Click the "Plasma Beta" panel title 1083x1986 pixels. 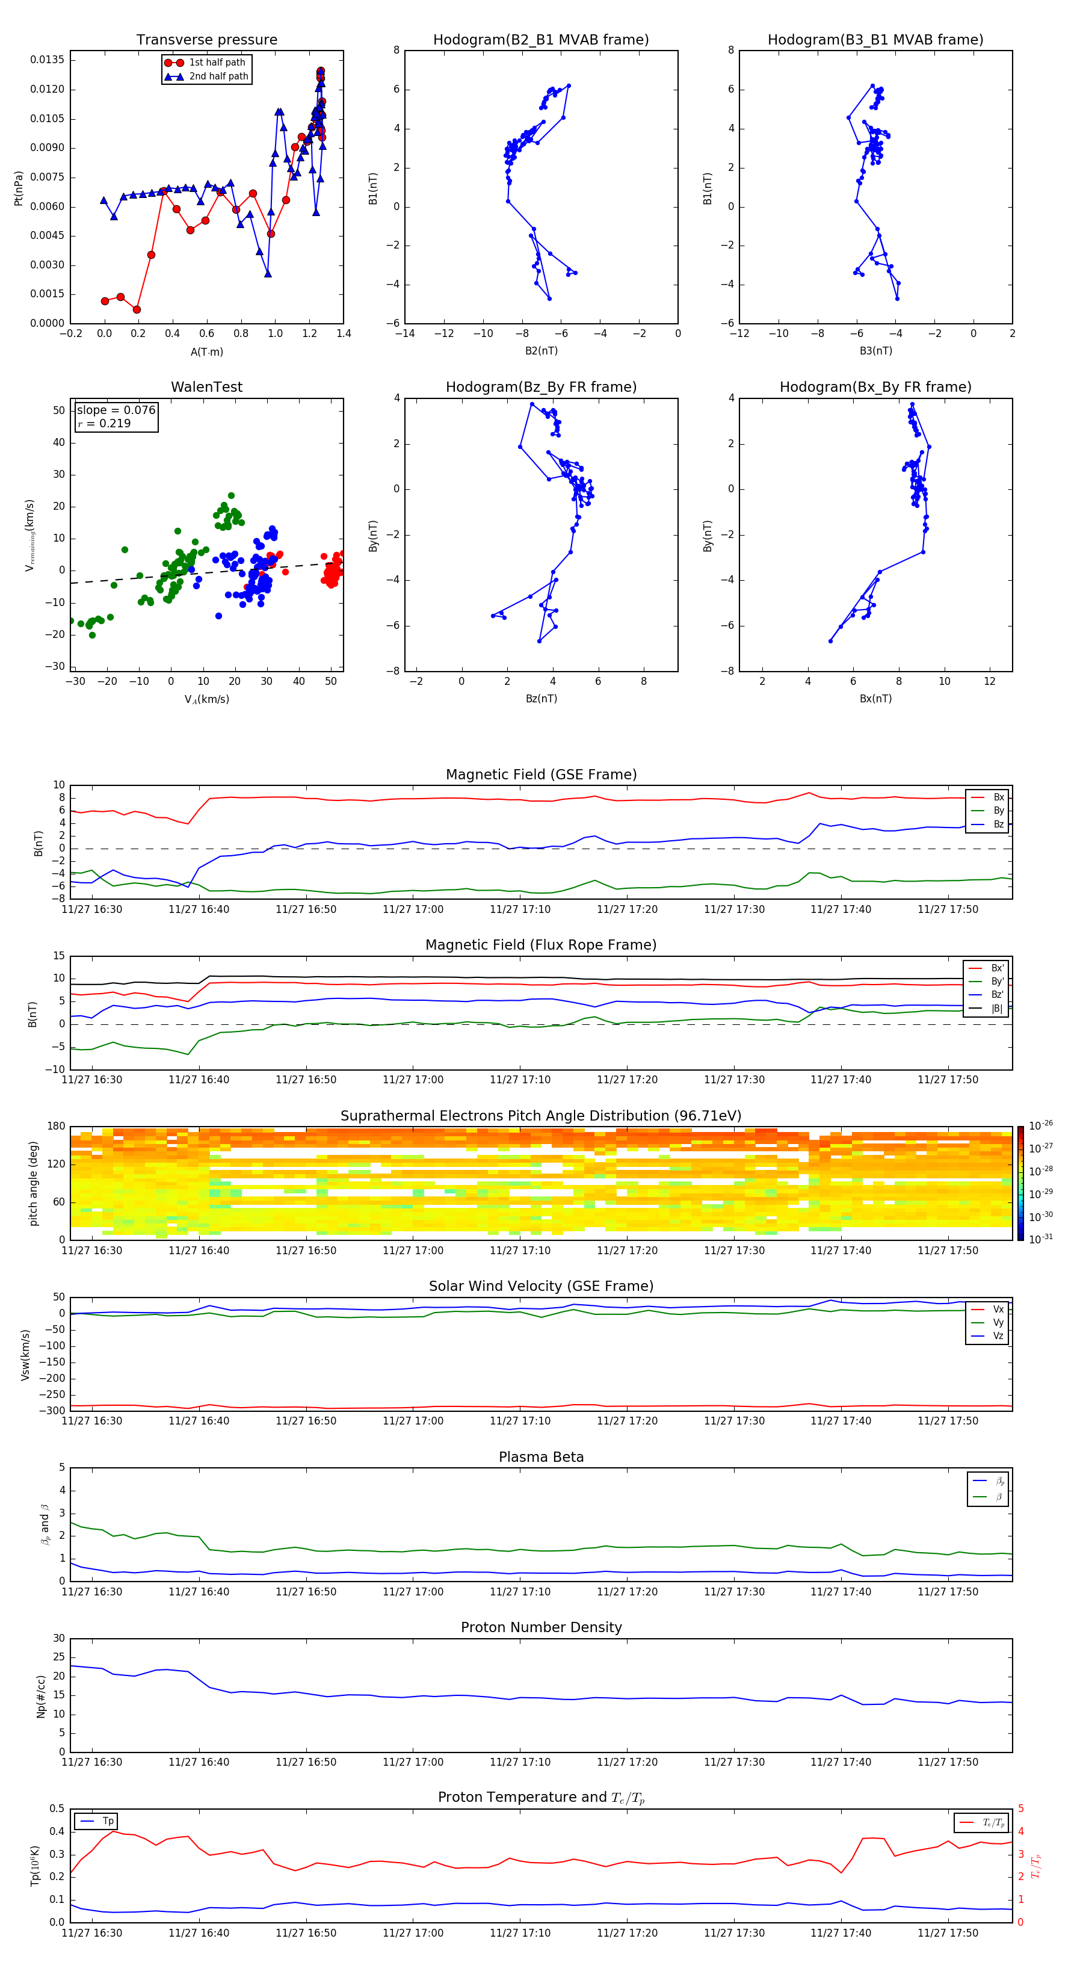point(541,1458)
